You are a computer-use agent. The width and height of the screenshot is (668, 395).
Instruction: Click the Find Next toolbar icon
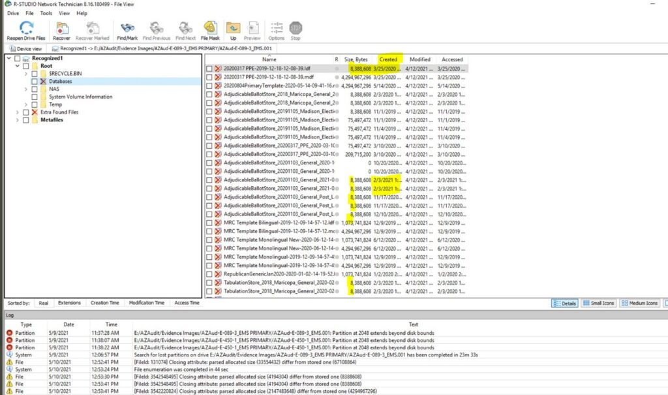tap(185, 28)
